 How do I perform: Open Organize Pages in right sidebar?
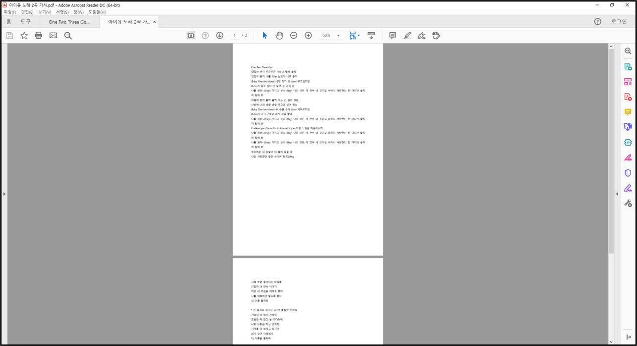pos(628,82)
